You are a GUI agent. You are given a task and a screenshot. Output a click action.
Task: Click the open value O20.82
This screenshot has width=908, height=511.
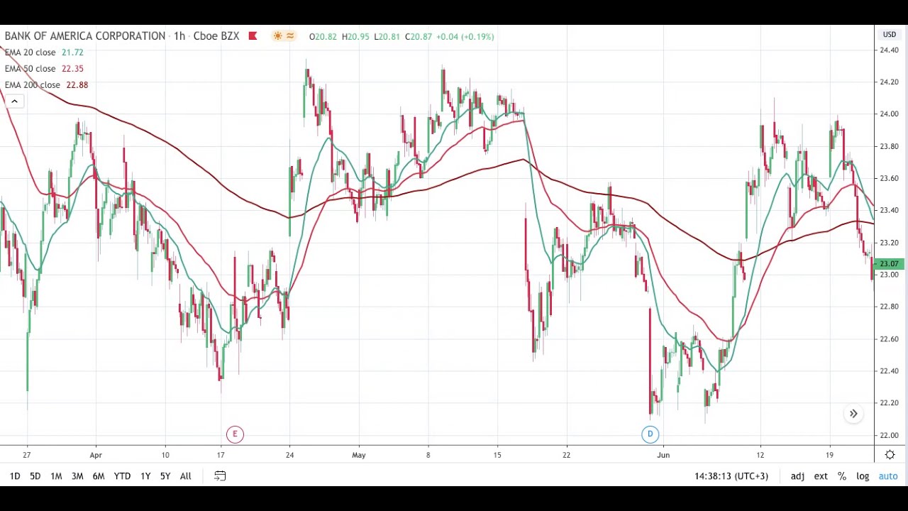[x=323, y=36]
